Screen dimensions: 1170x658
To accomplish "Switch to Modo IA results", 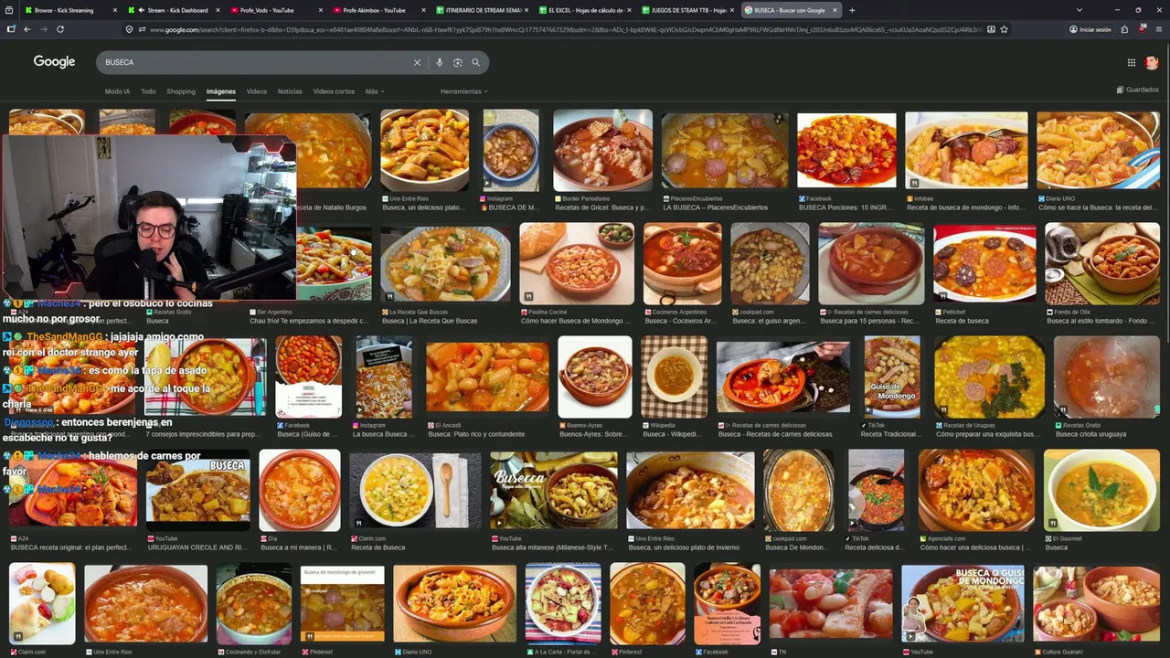I will pos(117,91).
